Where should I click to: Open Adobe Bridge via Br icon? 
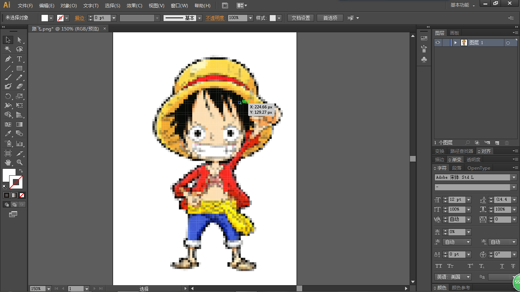tap(225, 6)
